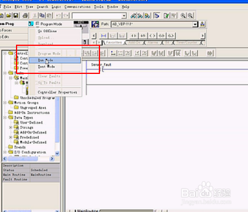This screenshot has width=248, height=212.
Task: Save the project with floppy disk icon
Action: pos(16,15)
